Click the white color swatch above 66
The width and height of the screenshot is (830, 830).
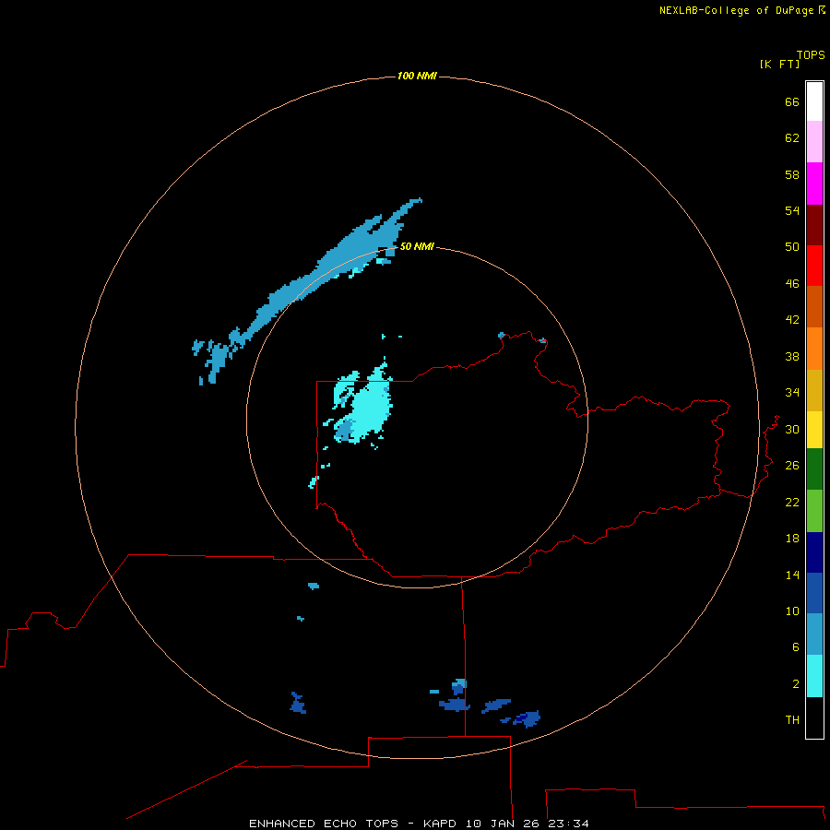tap(814, 101)
